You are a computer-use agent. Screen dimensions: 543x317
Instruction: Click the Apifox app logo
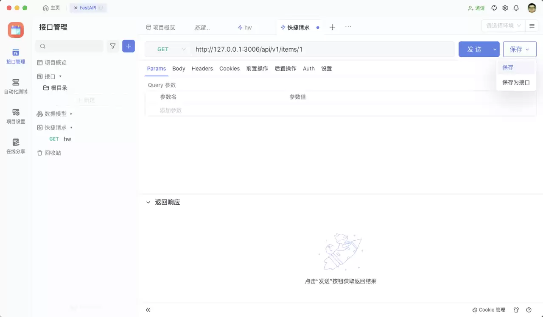tap(16, 30)
